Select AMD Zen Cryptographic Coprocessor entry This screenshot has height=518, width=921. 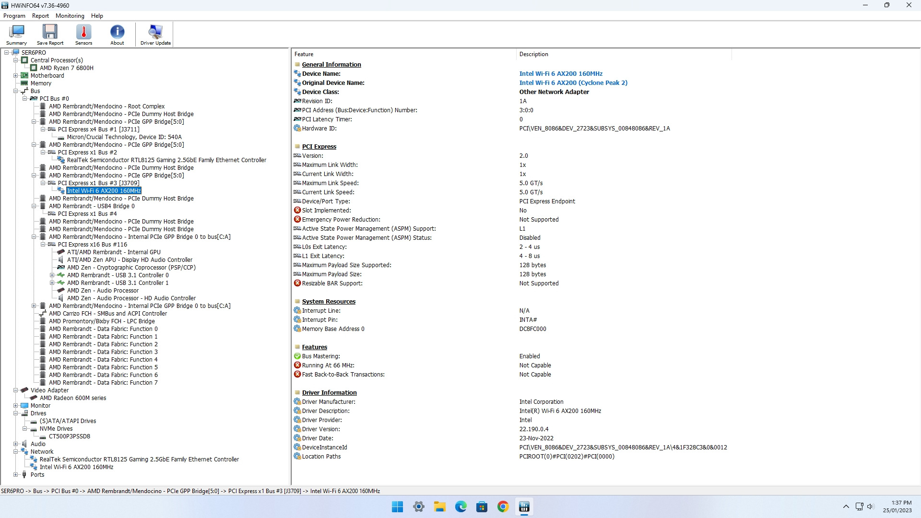tap(131, 268)
